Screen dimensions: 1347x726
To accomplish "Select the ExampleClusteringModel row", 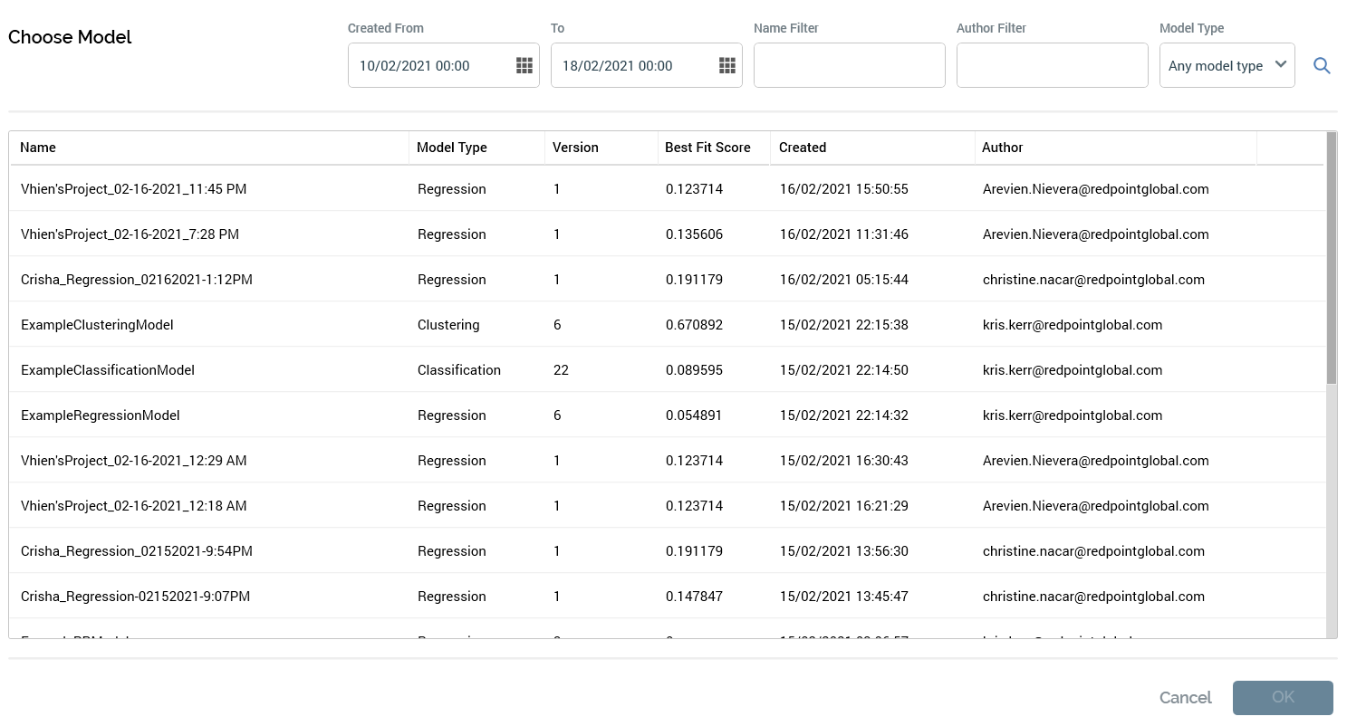I will click(97, 325).
